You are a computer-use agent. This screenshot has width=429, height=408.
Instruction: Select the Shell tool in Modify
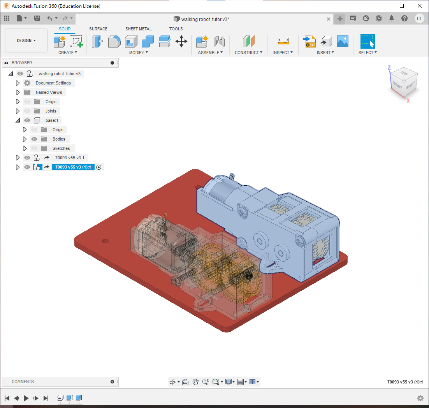tap(131, 41)
